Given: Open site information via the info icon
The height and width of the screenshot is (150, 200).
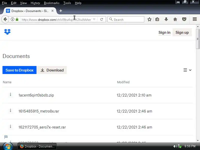Looking at the screenshot, I should point(12,19).
